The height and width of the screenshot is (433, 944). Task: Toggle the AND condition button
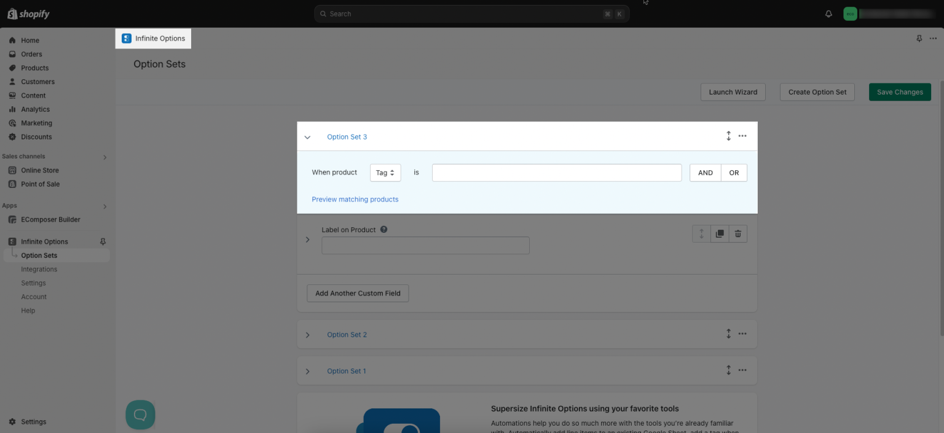[705, 173]
